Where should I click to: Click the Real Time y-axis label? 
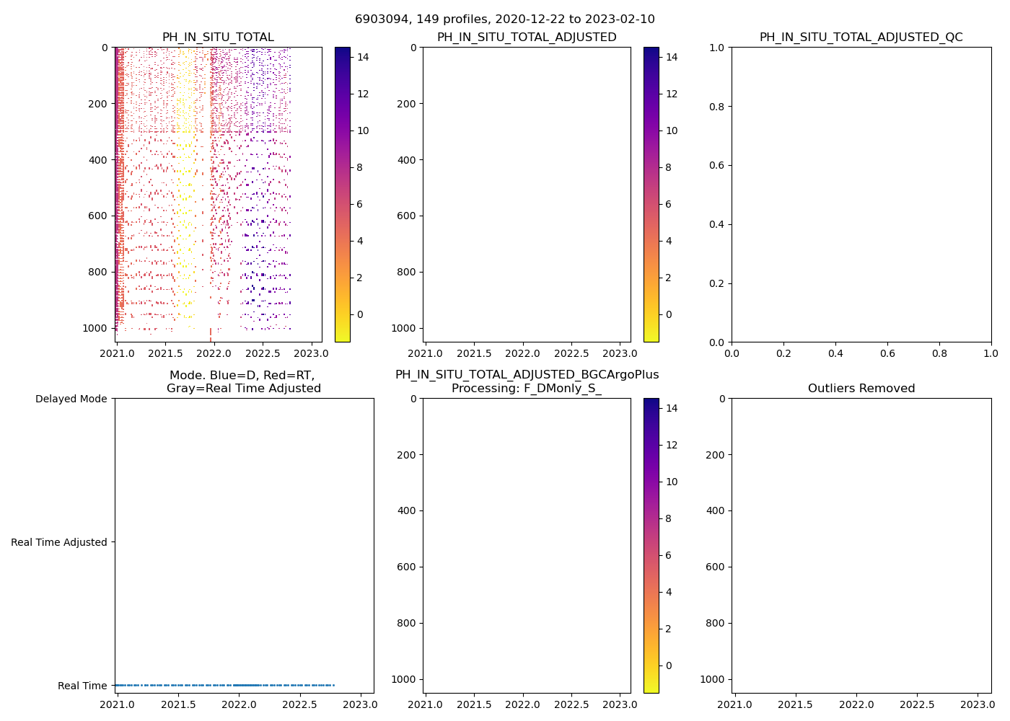[82, 686]
